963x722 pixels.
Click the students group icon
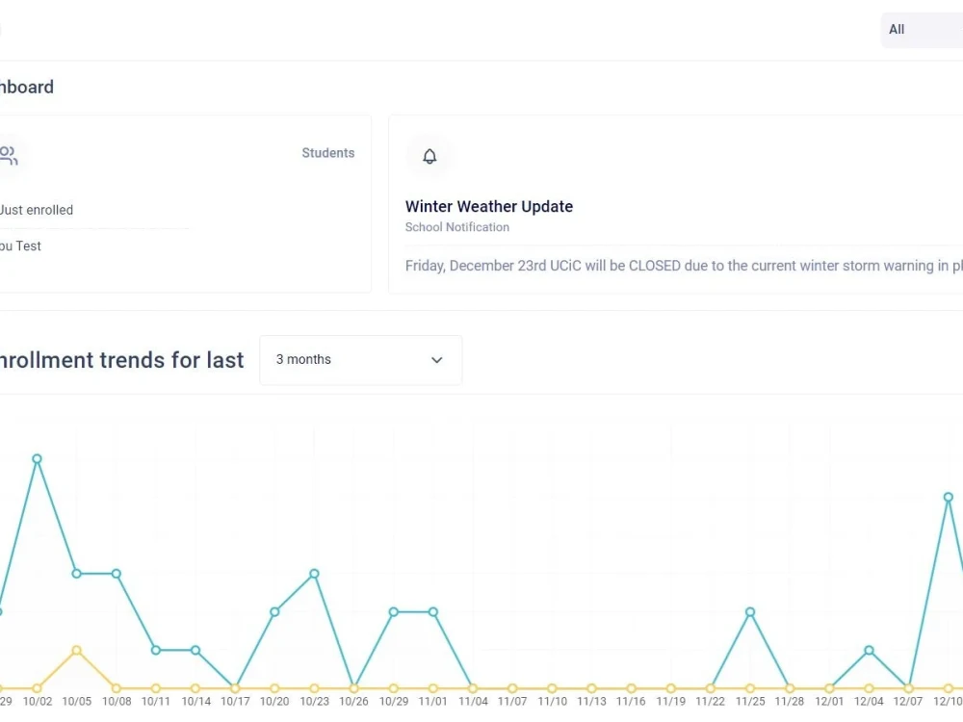point(8,155)
